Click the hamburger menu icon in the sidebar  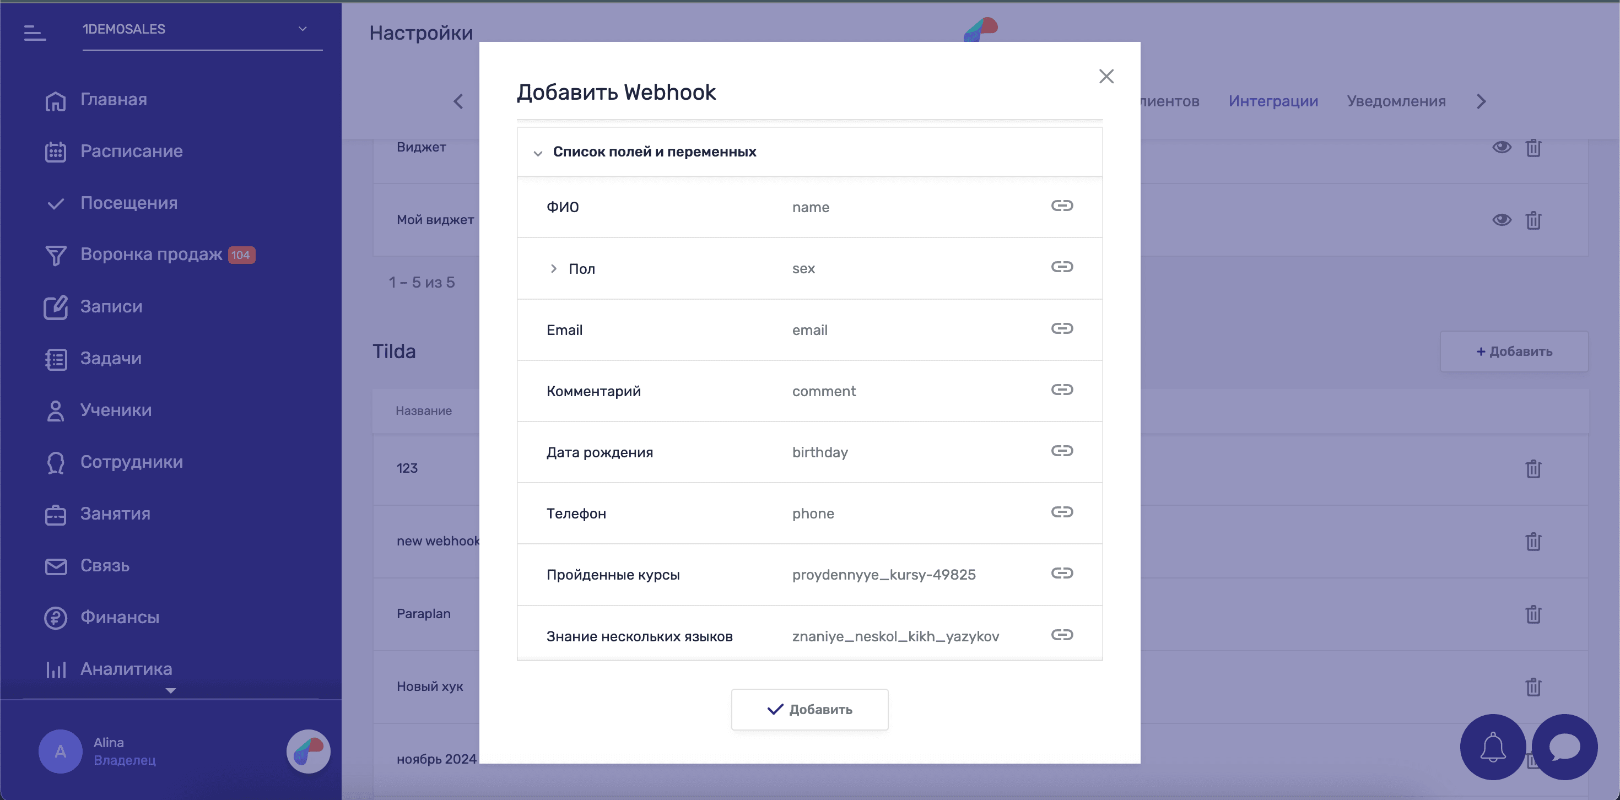pyautogui.click(x=35, y=32)
